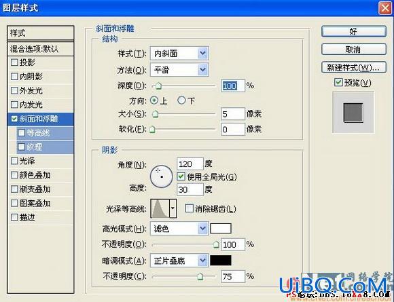Click the 新建样式(W)... button

click(x=353, y=67)
